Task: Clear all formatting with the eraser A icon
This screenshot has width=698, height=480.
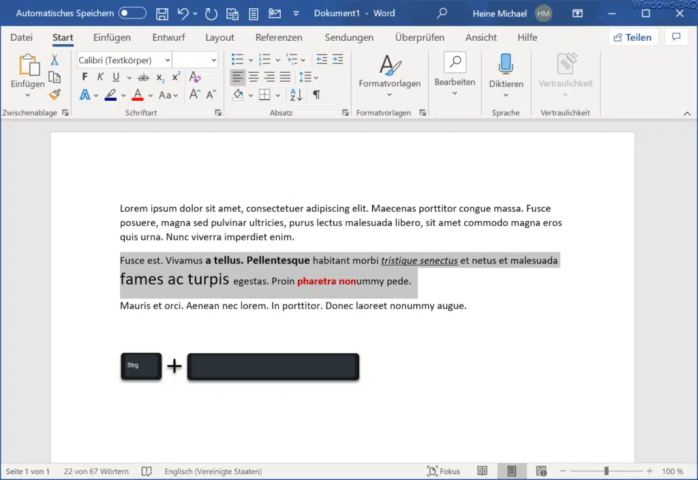Action: tap(194, 77)
